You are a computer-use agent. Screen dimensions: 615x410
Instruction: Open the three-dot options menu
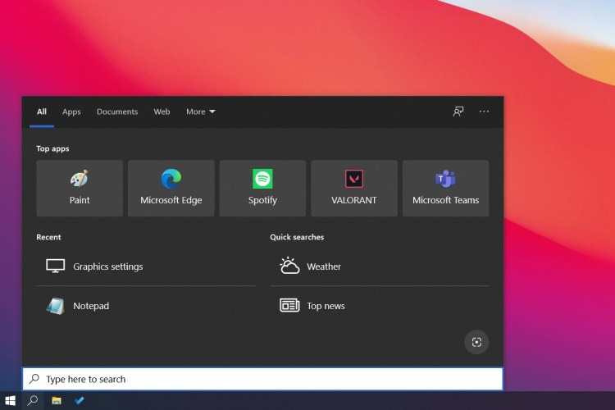click(484, 112)
